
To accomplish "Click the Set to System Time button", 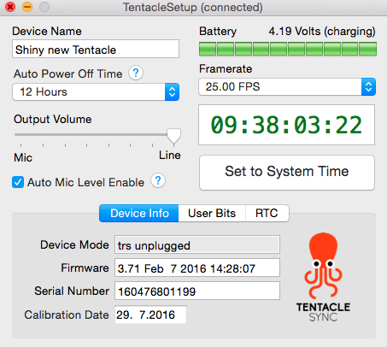I will [x=287, y=173].
